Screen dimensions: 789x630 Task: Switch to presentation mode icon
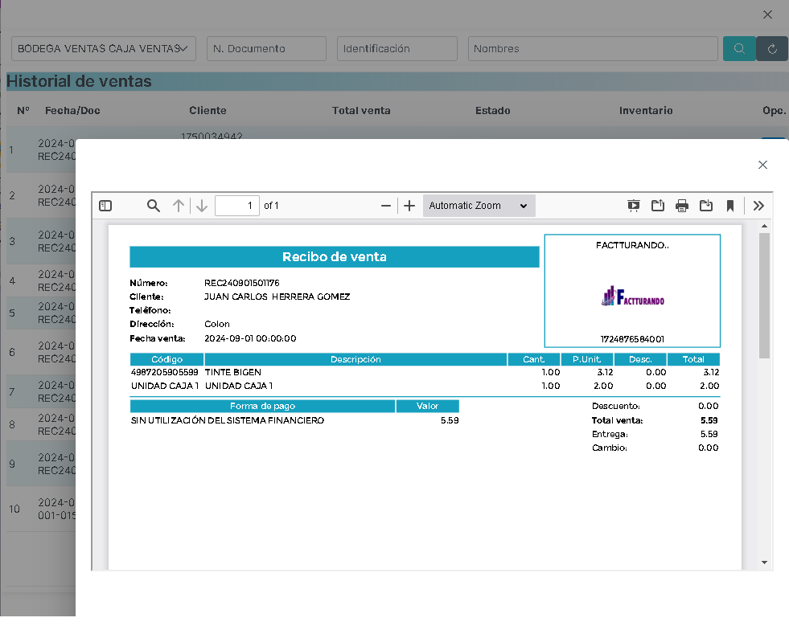point(634,206)
